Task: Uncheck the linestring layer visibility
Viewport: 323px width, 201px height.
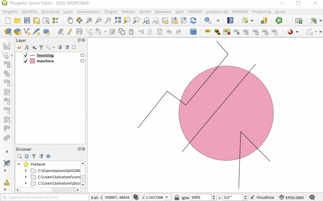Action: 26,55
